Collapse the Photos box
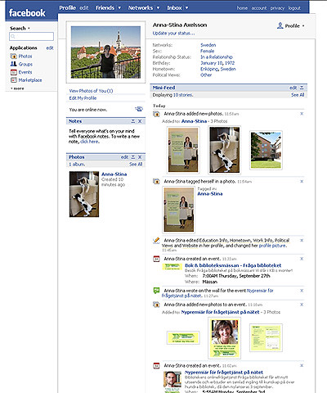The height and width of the screenshot is (393, 327). tap(133, 157)
